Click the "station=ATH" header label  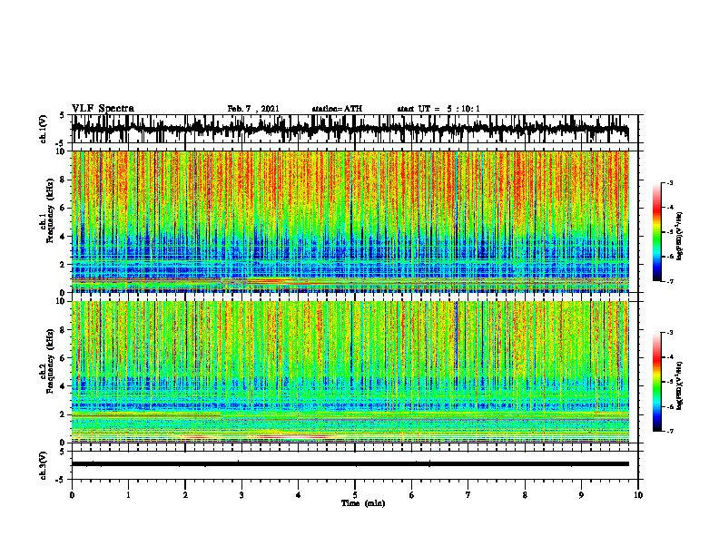click(x=337, y=109)
